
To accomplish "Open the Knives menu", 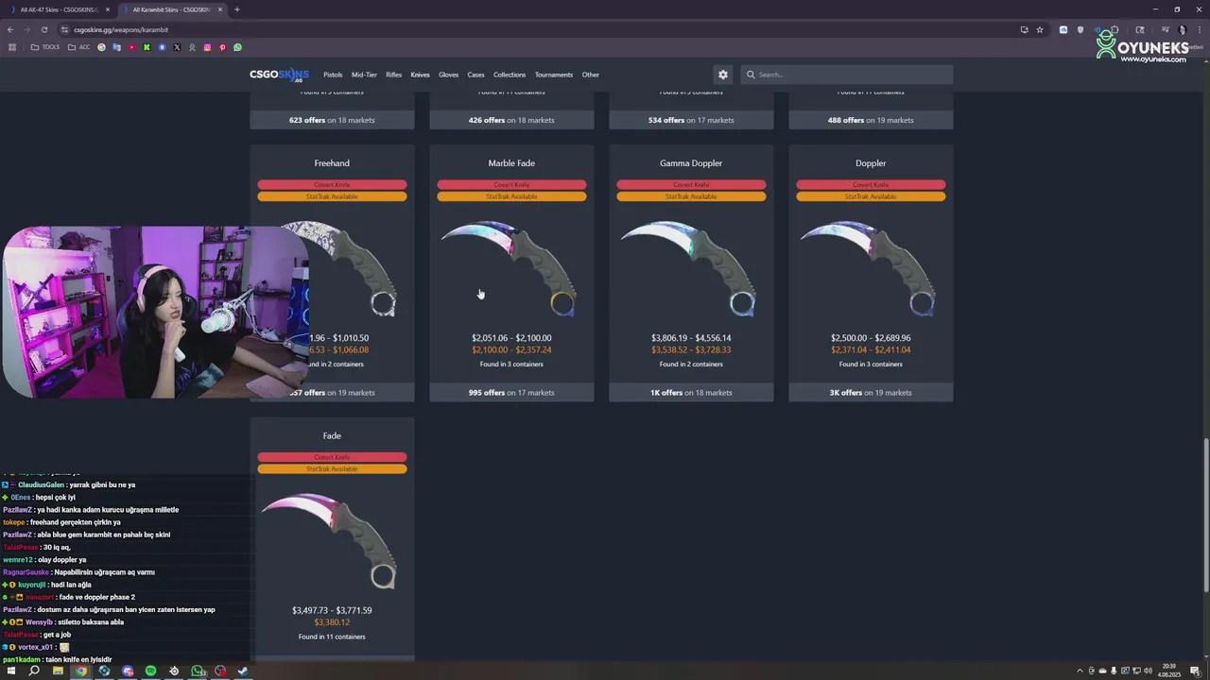I will tap(420, 75).
